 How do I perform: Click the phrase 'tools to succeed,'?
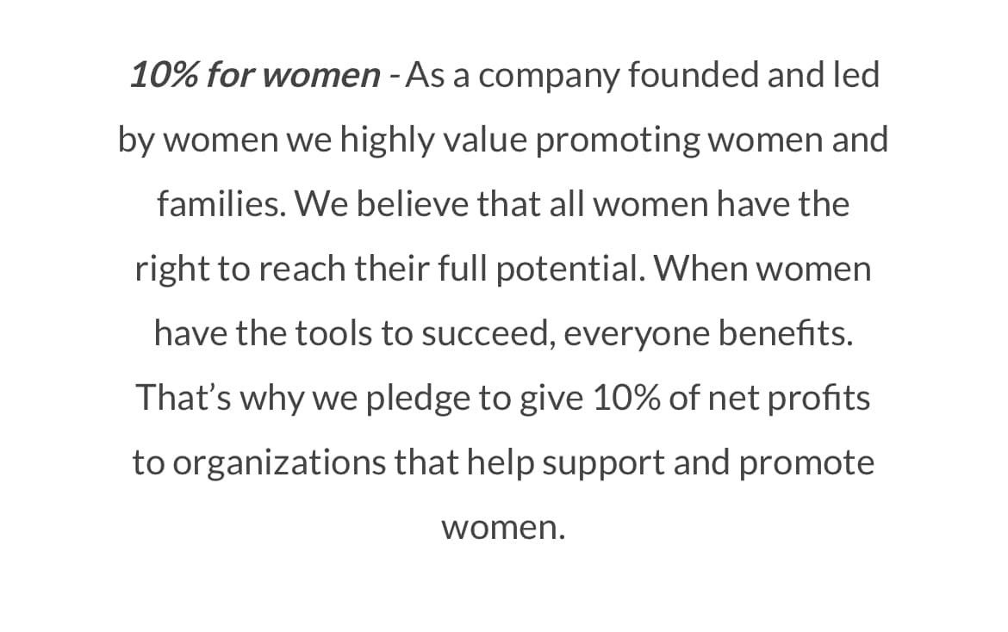[x=425, y=334]
